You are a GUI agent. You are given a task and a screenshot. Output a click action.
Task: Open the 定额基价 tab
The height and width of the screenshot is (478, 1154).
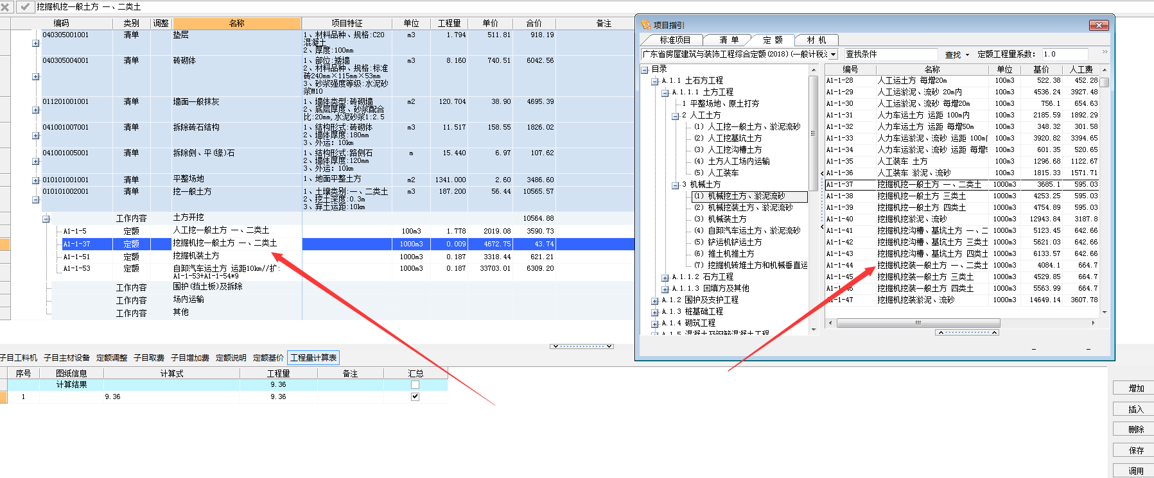[x=268, y=358]
